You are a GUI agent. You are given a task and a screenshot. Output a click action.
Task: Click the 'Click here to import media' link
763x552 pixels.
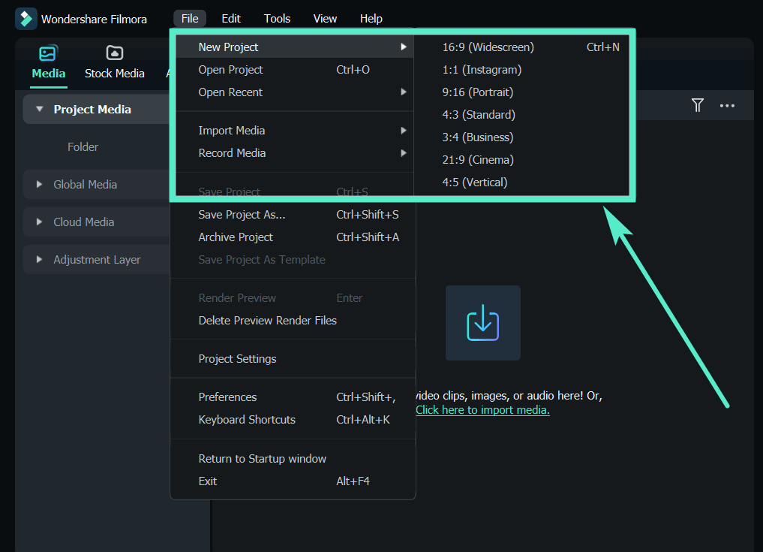482,410
